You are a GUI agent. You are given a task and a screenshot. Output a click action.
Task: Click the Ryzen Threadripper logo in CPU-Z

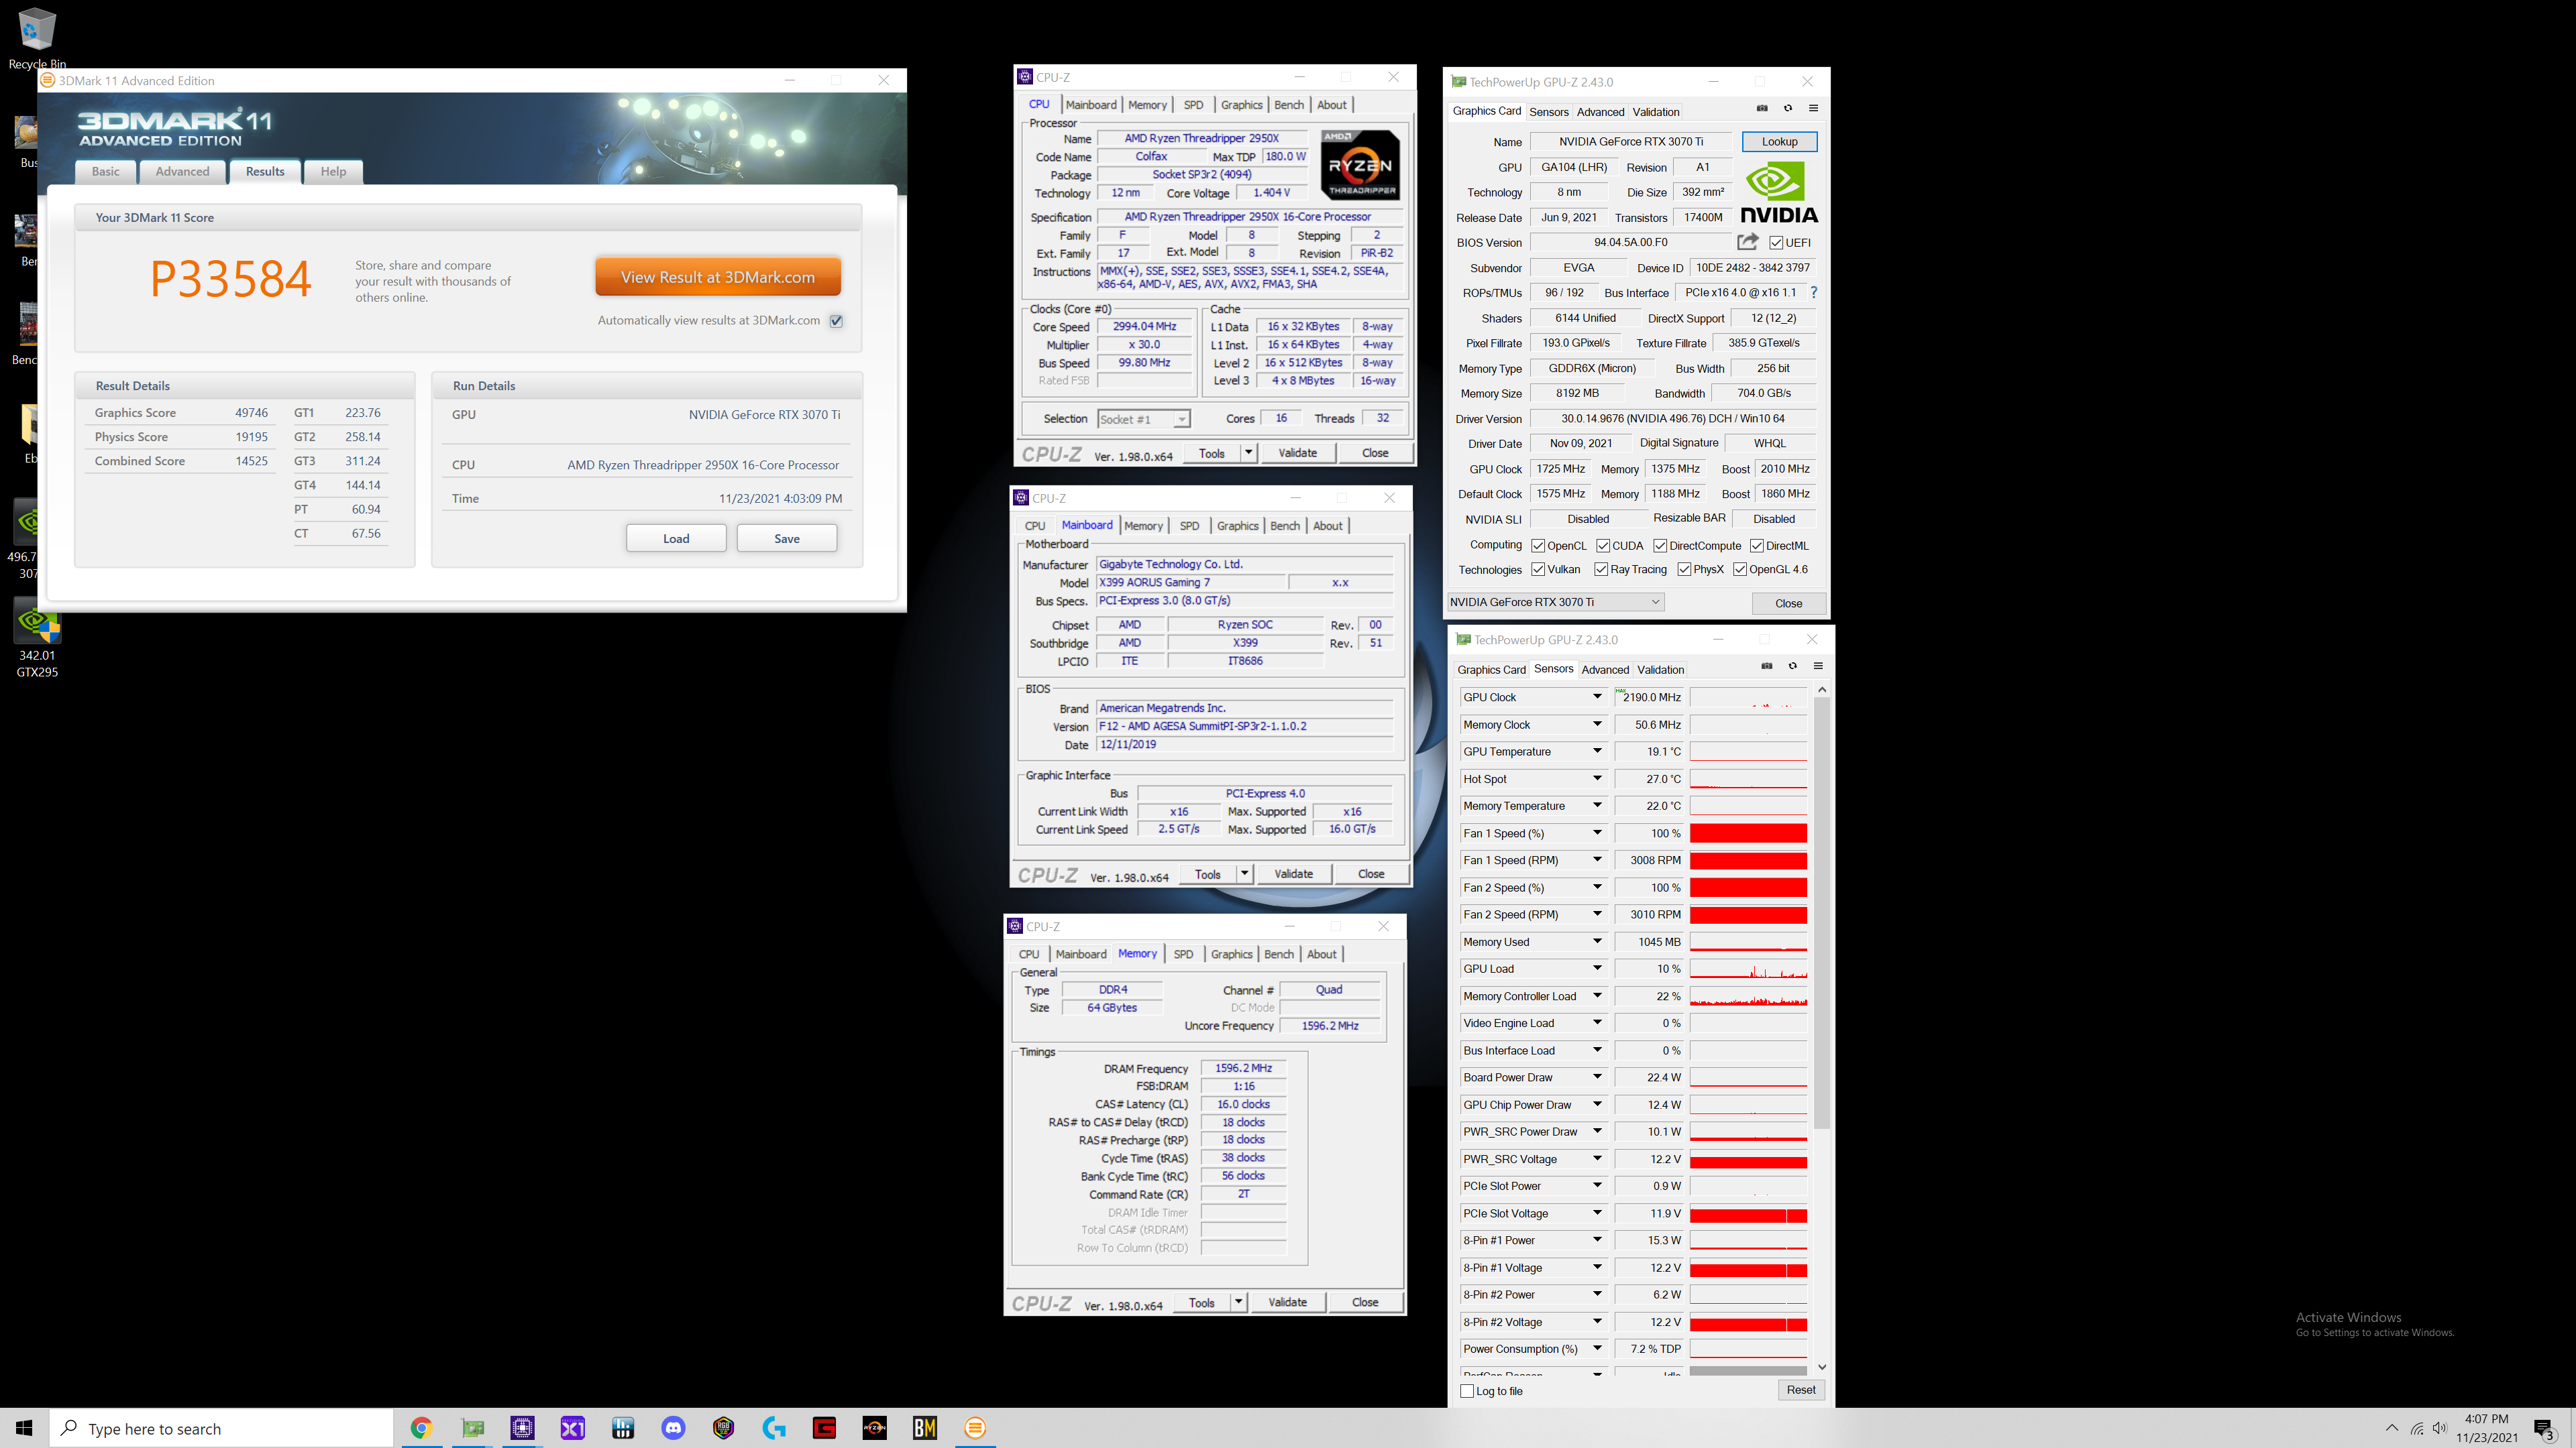[1360, 166]
